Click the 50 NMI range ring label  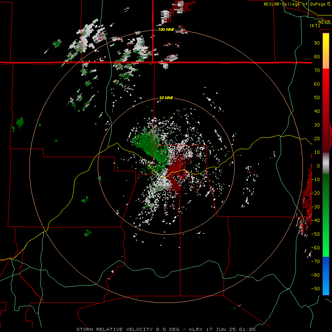click(x=166, y=98)
